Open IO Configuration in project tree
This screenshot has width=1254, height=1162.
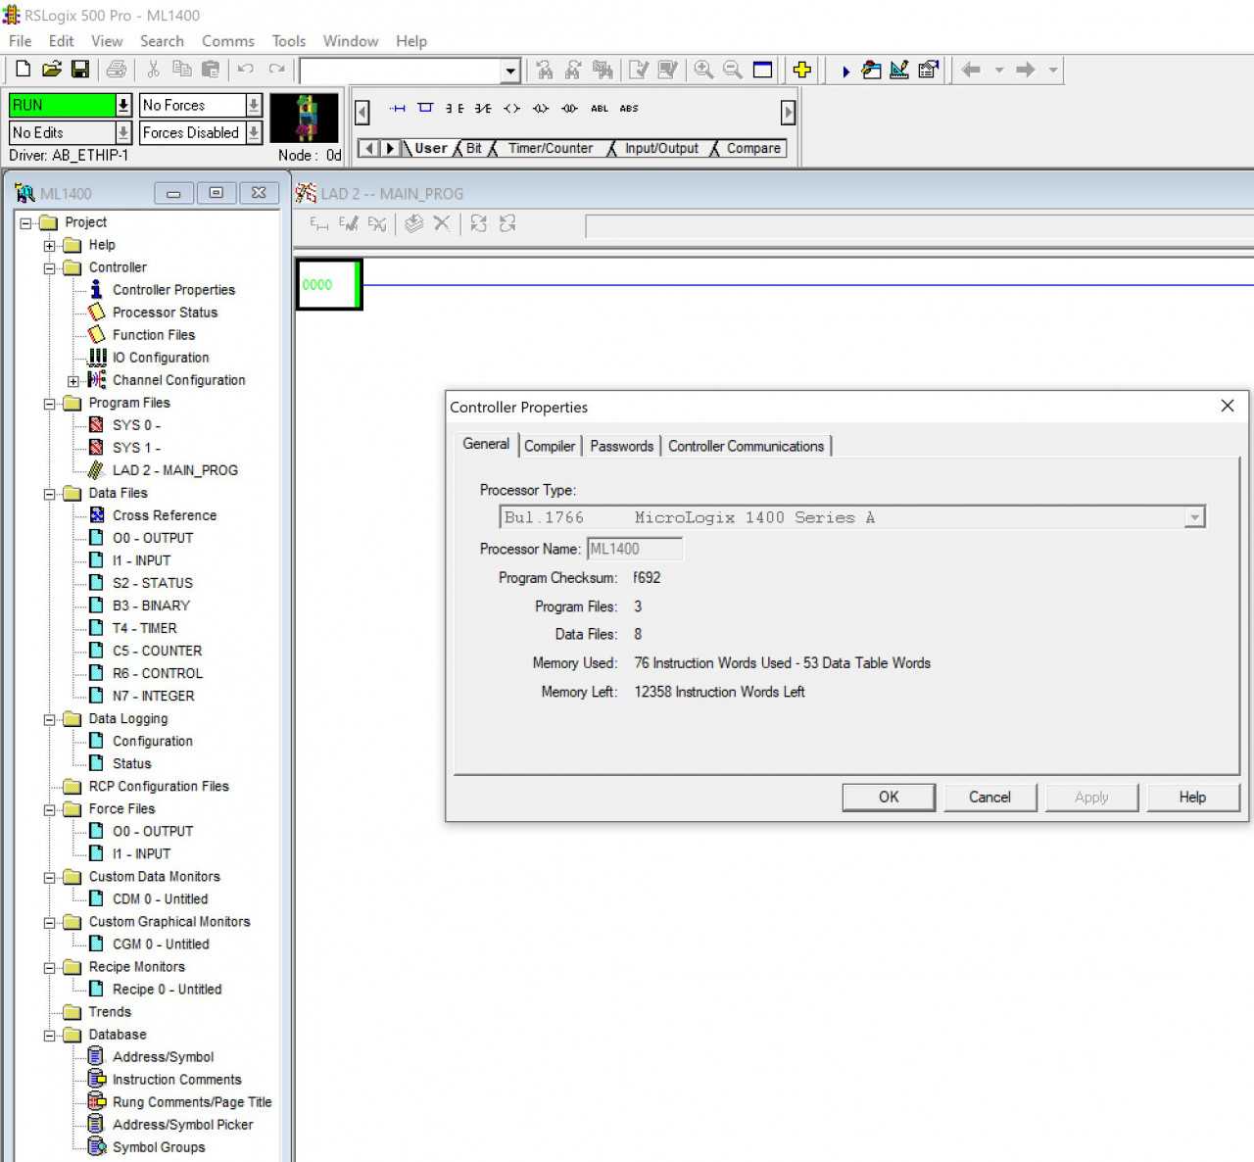(x=161, y=358)
